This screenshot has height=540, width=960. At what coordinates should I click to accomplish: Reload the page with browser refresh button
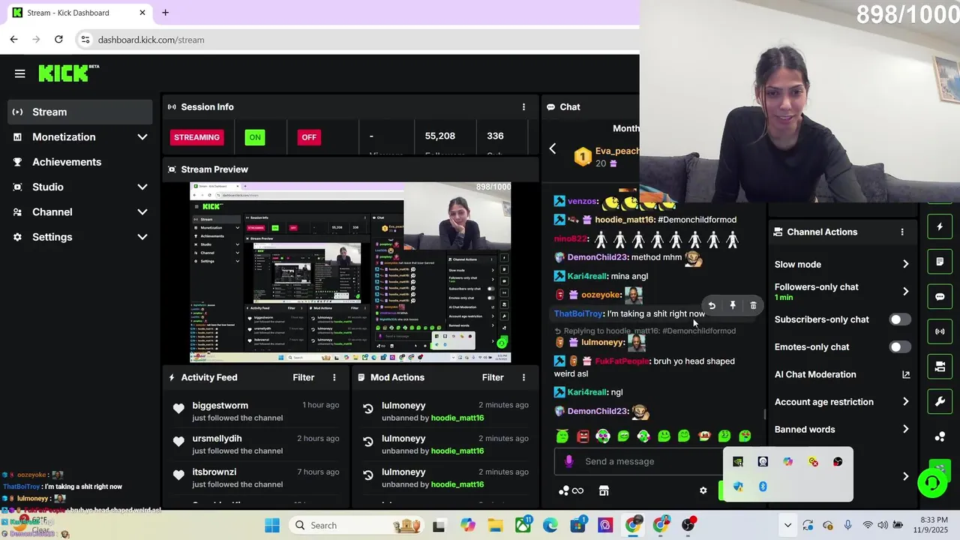58,39
